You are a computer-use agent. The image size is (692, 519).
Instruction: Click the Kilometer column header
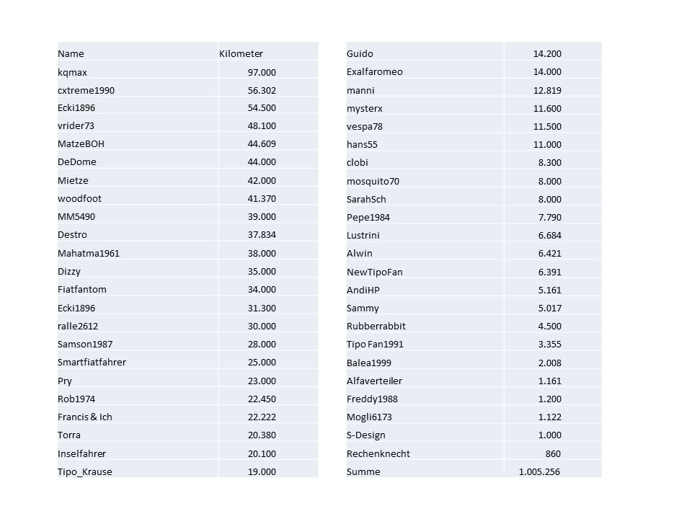(241, 53)
